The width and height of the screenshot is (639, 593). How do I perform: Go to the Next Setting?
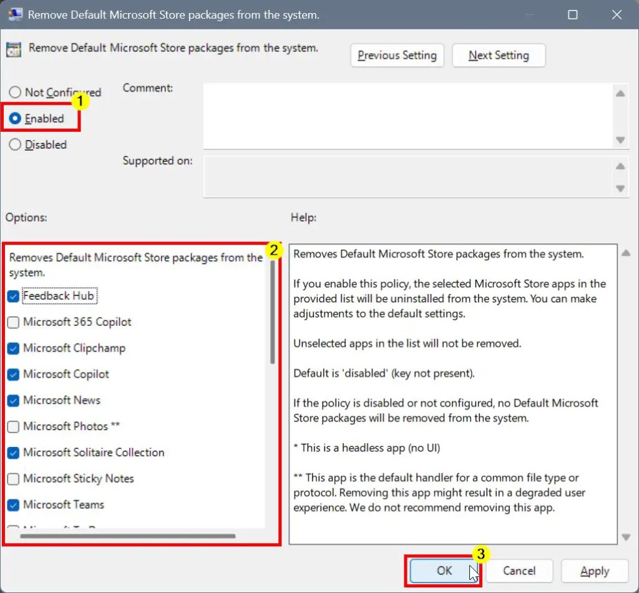[x=499, y=55]
